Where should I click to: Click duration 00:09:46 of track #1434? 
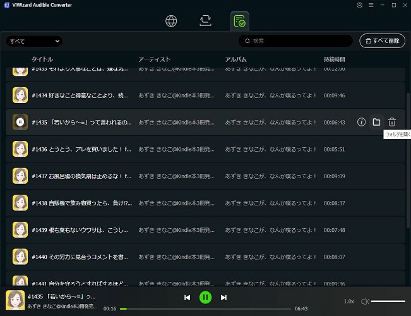tap(334, 95)
